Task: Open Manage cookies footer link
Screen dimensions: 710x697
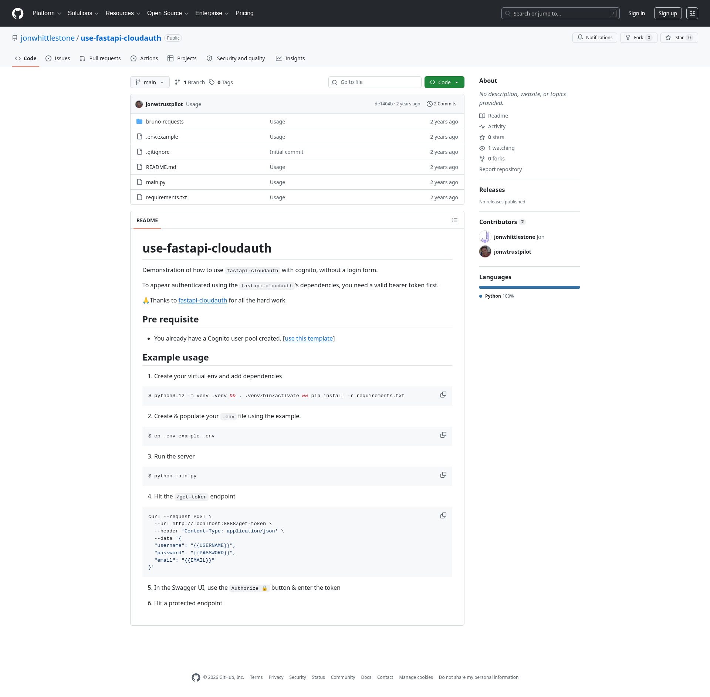Action: coord(416,677)
